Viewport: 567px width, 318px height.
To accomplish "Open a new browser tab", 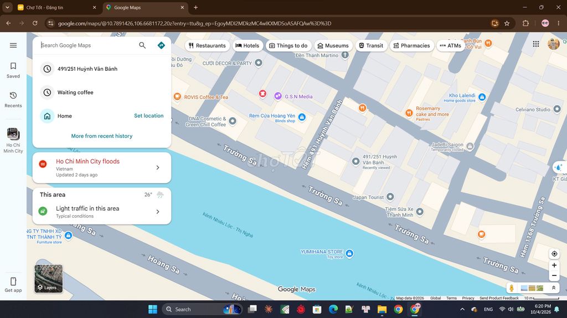I will point(195,7).
